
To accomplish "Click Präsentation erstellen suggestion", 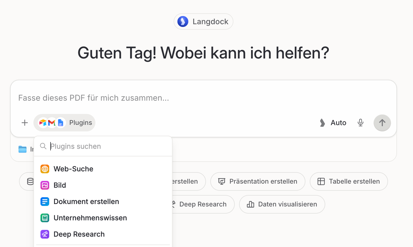I will pyautogui.click(x=258, y=181).
